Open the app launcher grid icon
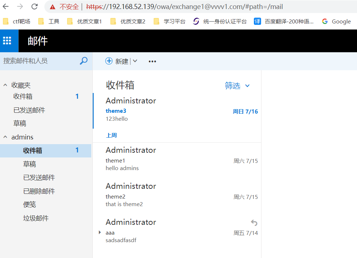This screenshot has width=357, height=258. 7,41
